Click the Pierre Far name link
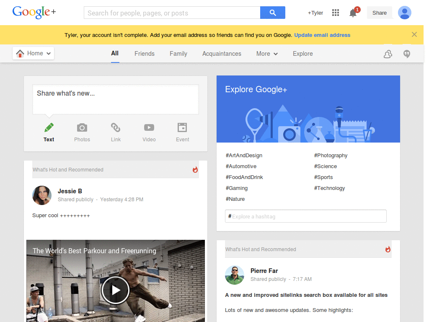The height and width of the screenshot is (322, 429). [x=264, y=271]
